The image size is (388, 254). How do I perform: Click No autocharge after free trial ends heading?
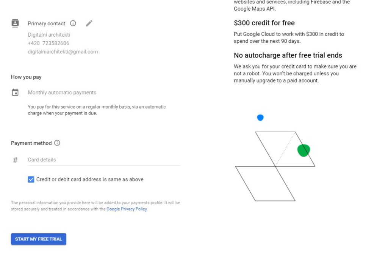288,55
